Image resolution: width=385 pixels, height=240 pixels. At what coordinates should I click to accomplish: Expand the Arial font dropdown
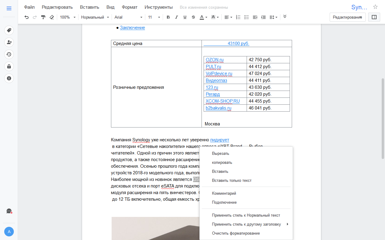(x=128, y=17)
